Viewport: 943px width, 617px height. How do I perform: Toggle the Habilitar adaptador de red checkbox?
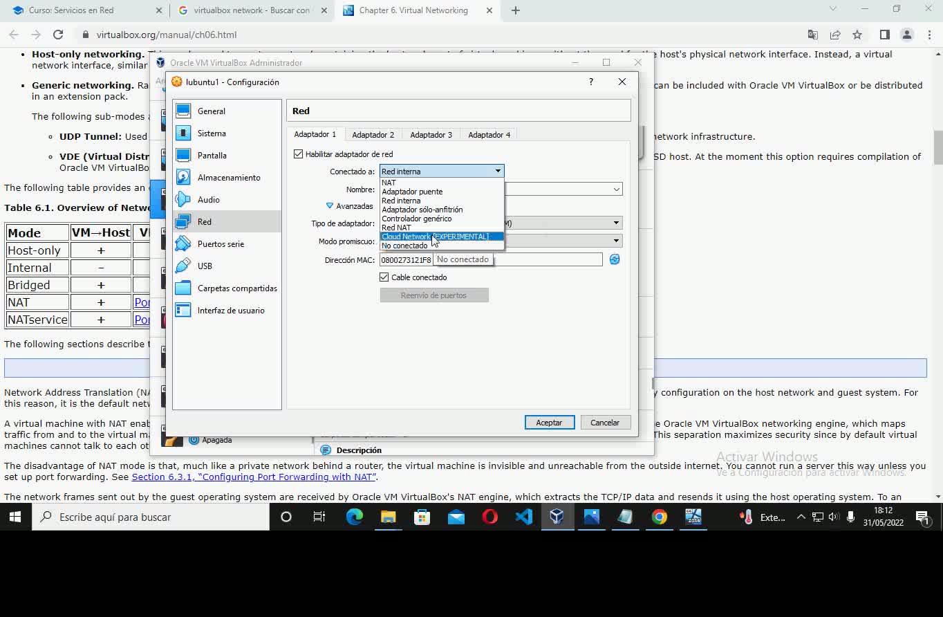299,154
